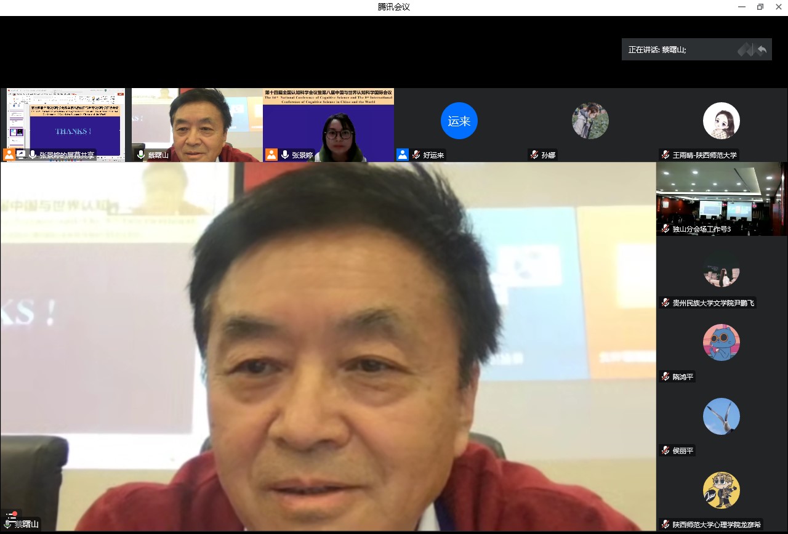The width and height of the screenshot is (788, 534).
Task: Click 陕西师范大学心理学院龙彦希's cartoon avatar
Action: [722, 490]
